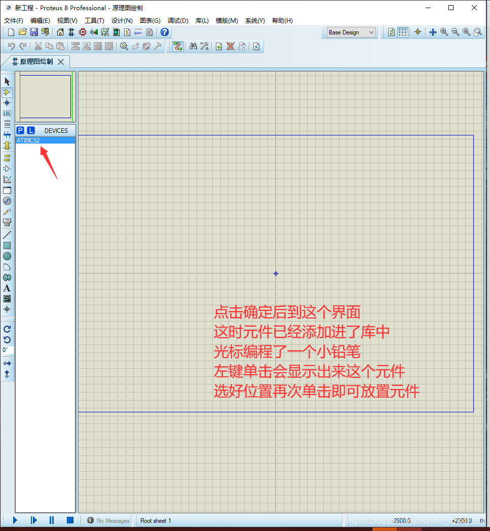Click the Zoom In magnifier icon
Image resolution: width=490 pixels, height=531 pixels.
[444, 32]
